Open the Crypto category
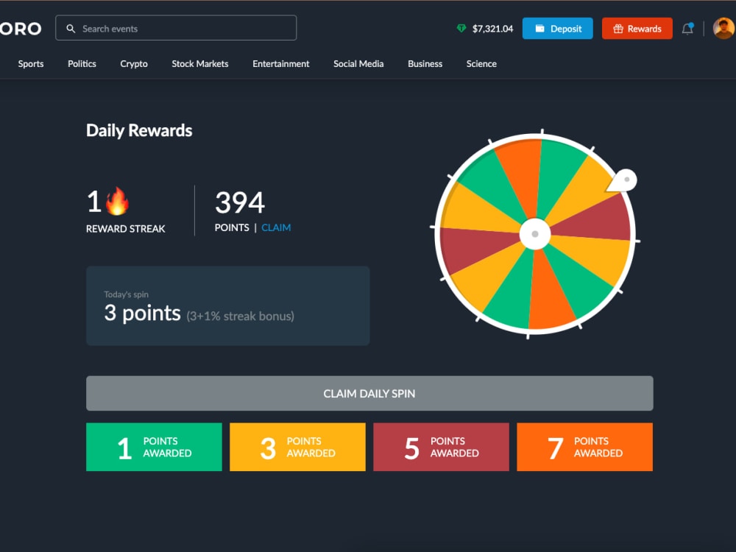 click(134, 64)
